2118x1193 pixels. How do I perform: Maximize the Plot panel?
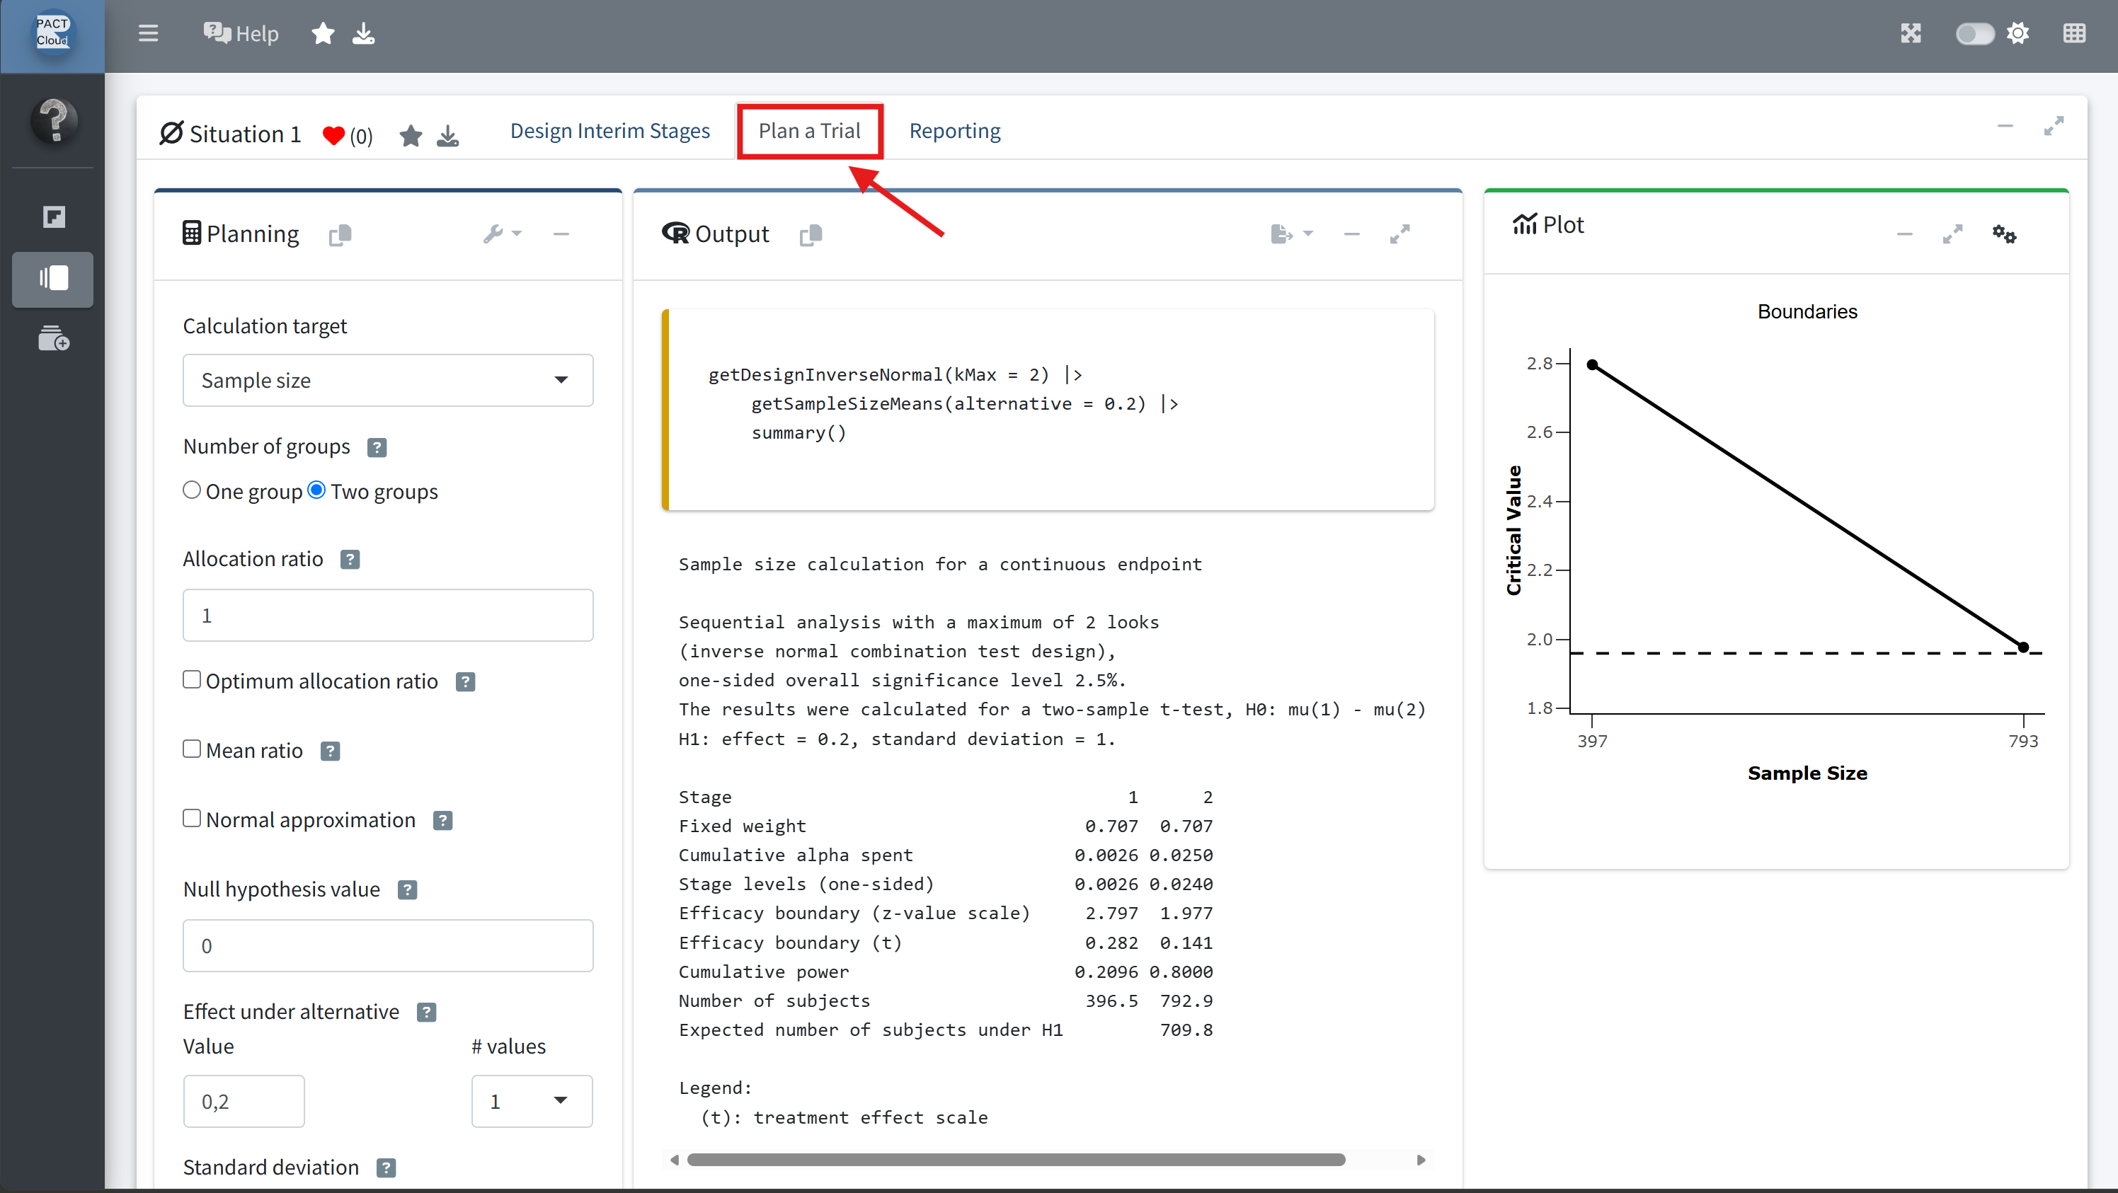(x=1952, y=234)
